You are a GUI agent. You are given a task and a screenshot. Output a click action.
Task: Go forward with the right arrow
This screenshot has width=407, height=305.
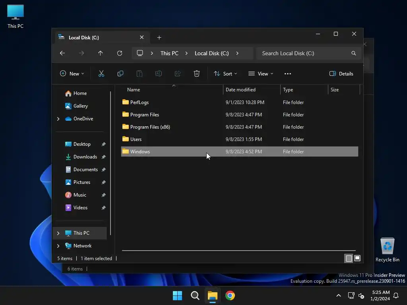[81, 53]
